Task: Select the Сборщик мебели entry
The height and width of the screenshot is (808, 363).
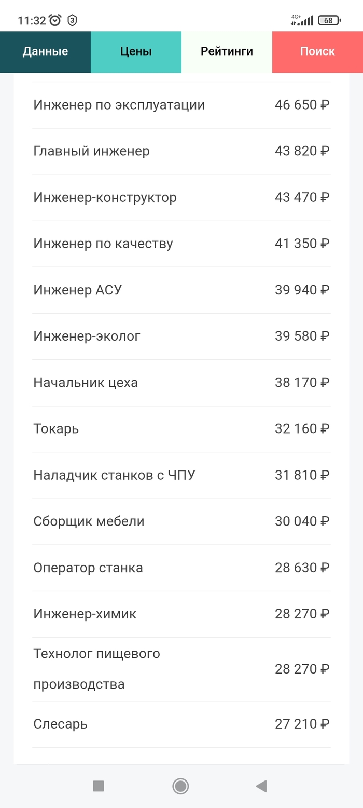Action: click(x=181, y=521)
